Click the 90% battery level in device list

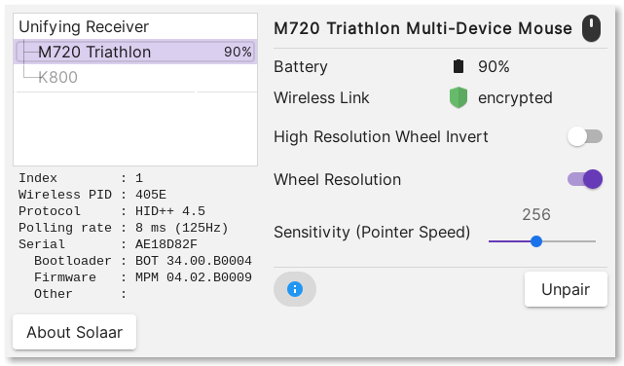coord(238,52)
